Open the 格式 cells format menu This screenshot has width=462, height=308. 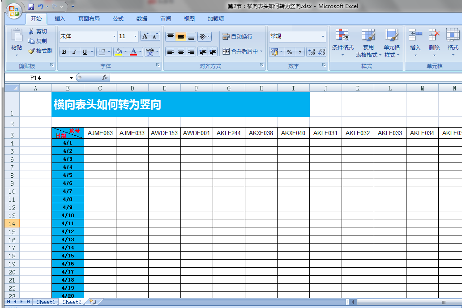pos(453,43)
